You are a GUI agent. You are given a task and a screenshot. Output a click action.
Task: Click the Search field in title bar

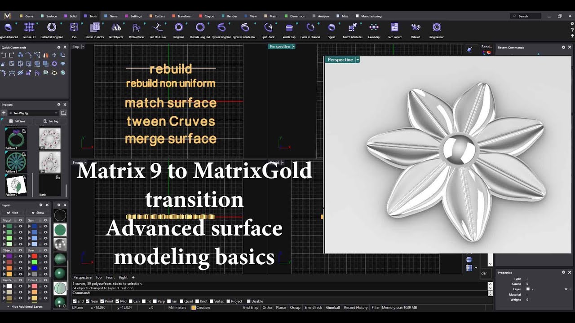pos(526,16)
